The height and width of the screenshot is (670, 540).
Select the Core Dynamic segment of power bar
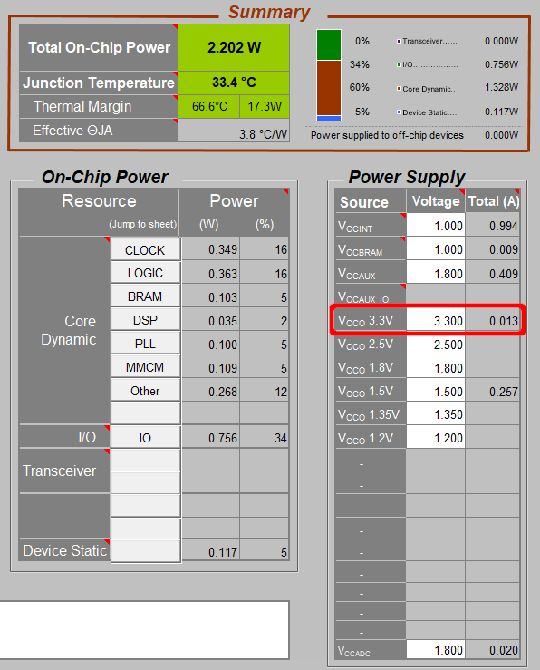click(x=329, y=88)
